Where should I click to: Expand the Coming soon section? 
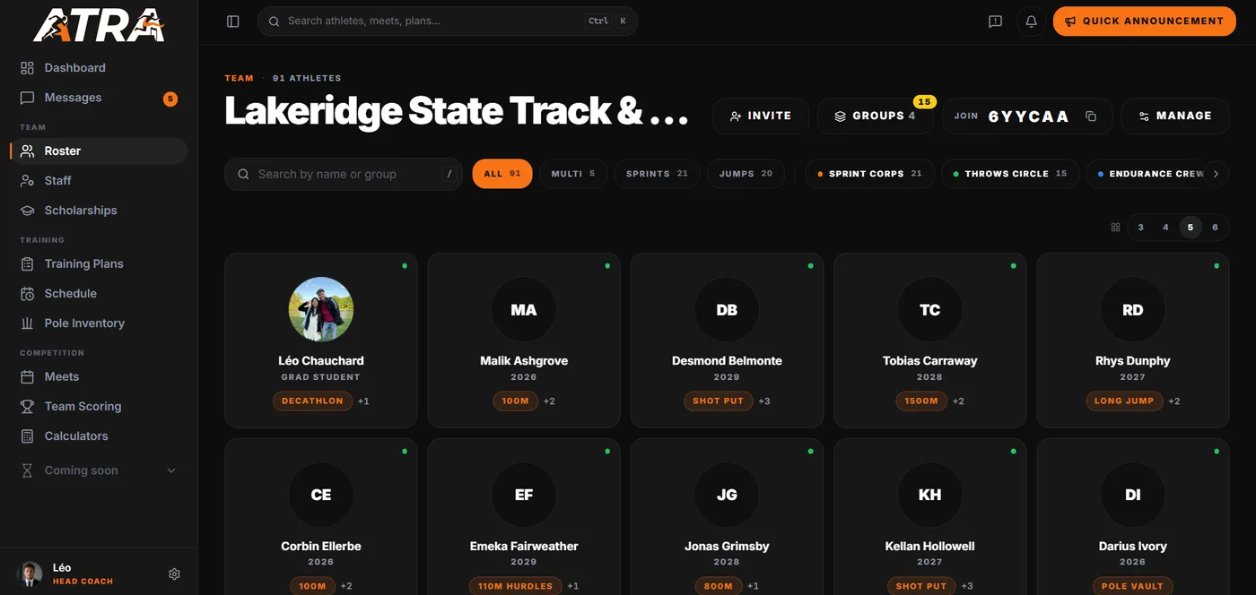99,470
